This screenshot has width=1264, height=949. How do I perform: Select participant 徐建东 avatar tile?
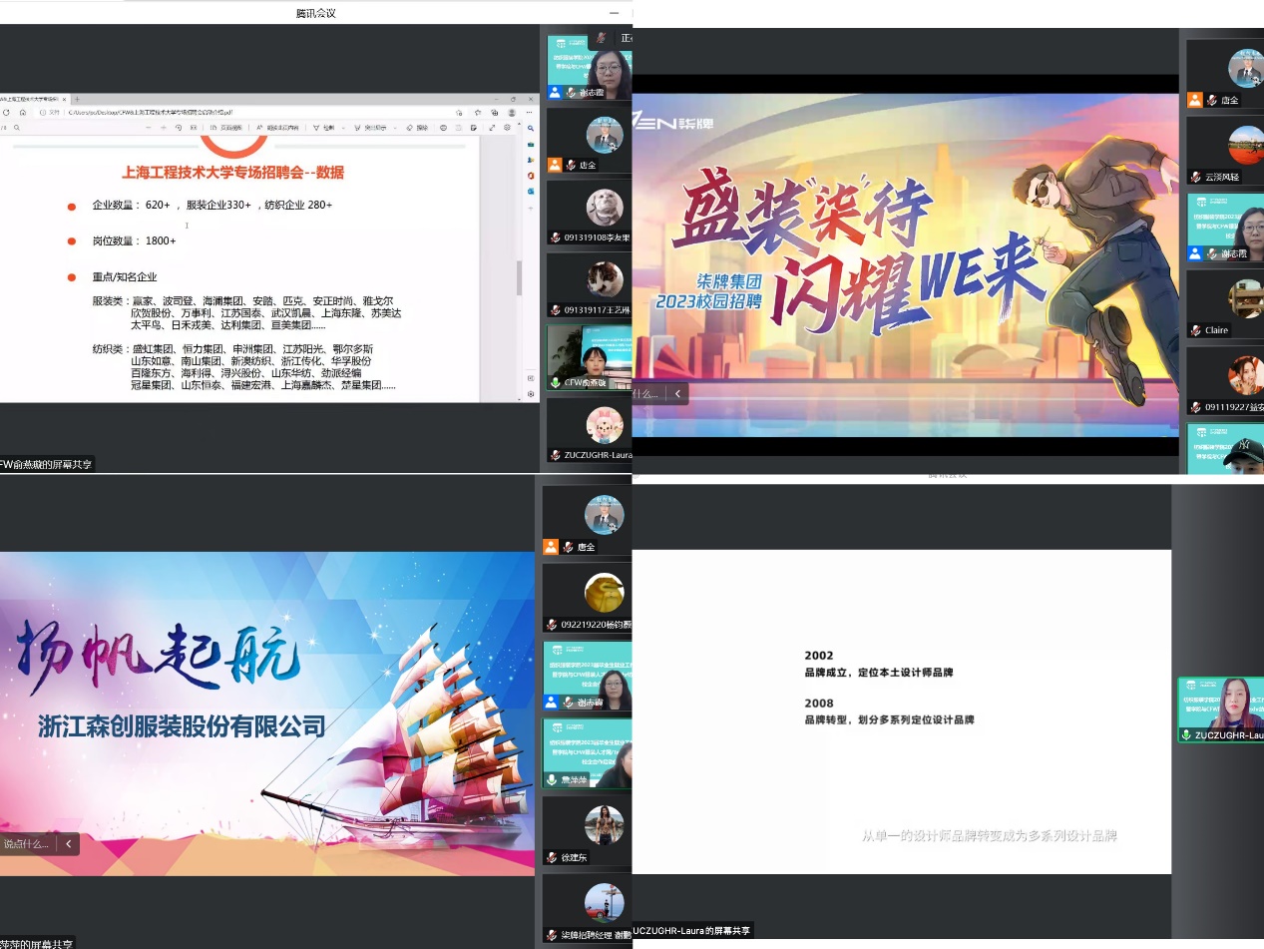(x=588, y=830)
